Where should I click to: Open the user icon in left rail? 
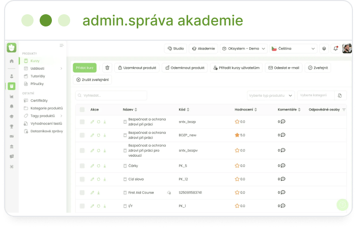tap(12, 76)
